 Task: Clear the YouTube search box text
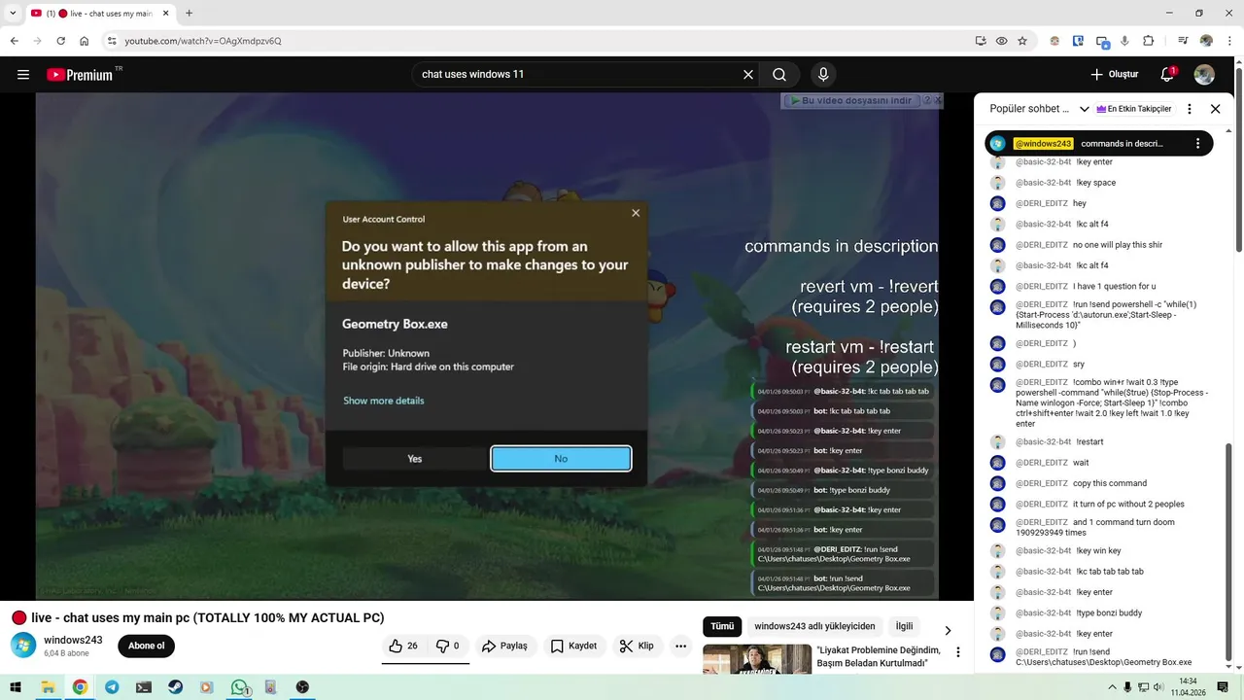[748, 74]
